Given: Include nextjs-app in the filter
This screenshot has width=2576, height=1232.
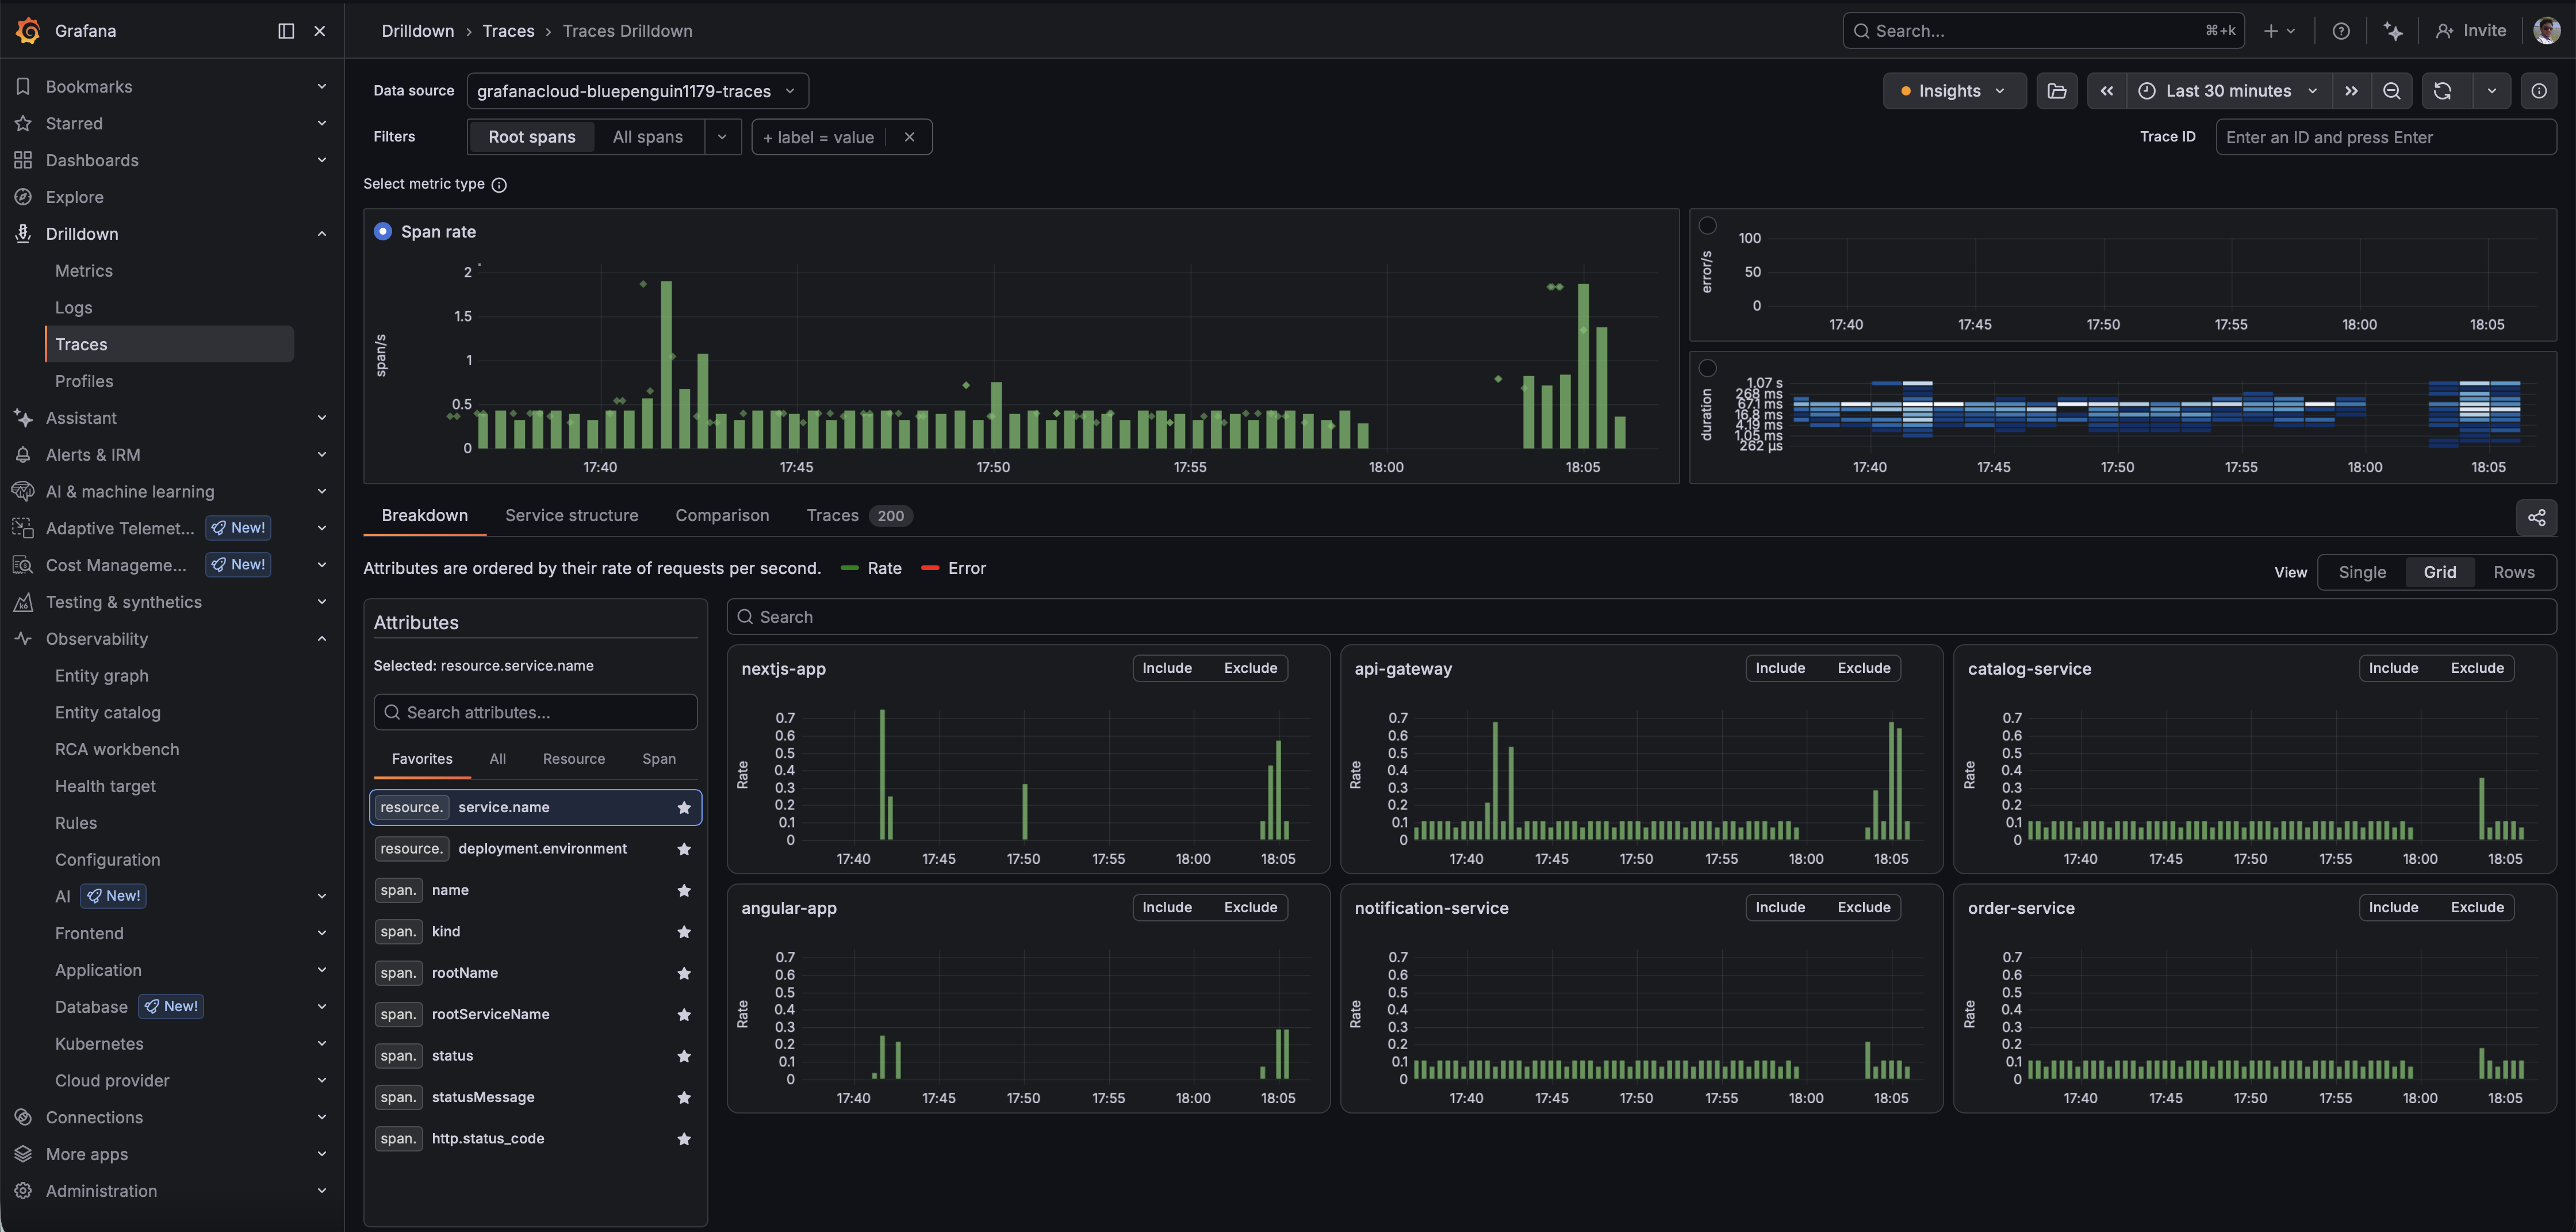Looking at the screenshot, I should 1167,668.
